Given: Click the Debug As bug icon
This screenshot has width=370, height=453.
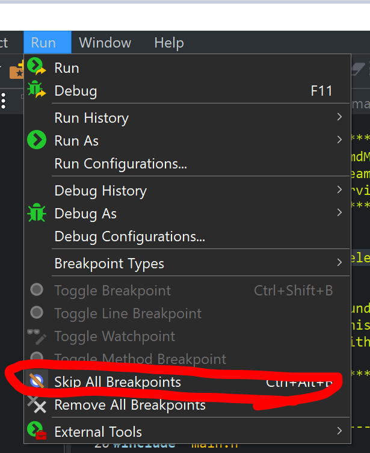Looking at the screenshot, I should coord(37,214).
